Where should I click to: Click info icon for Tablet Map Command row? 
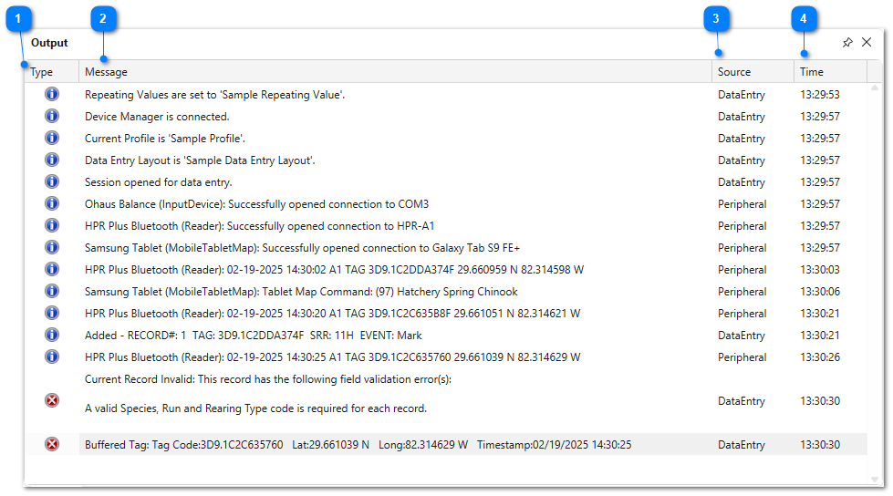pyautogui.click(x=52, y=291)
